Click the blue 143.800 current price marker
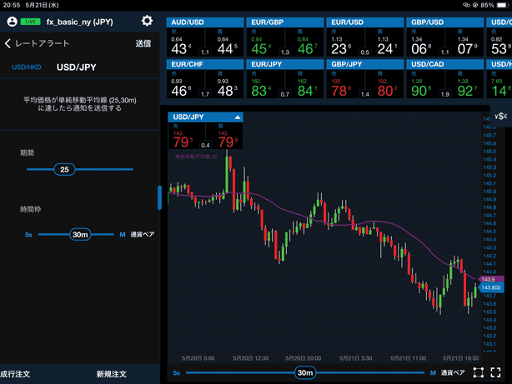 tap(491, 287)
